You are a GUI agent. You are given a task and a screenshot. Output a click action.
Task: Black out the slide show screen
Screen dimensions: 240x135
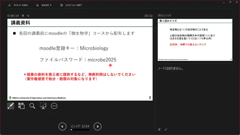click(x=43, y=106)
